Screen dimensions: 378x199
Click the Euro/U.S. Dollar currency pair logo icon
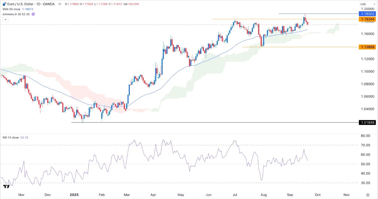click(4, 4)
